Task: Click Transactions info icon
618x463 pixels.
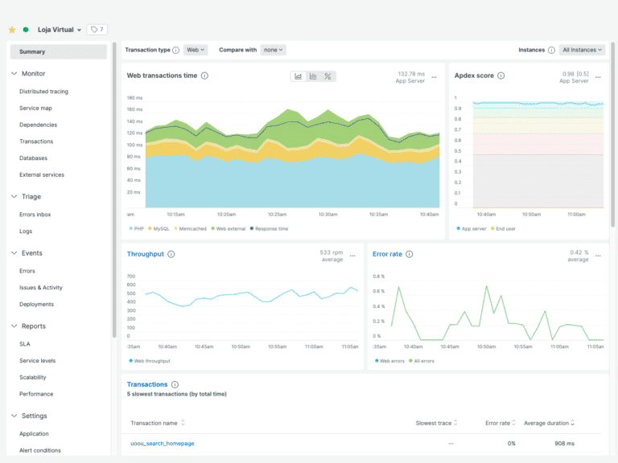Action: pyautogui.click(x=175, y=385)
